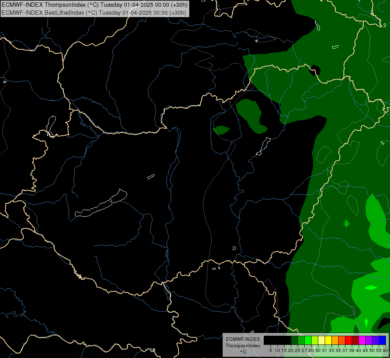Select the bright green 27–29 legend swatch

tap(308, 340)
